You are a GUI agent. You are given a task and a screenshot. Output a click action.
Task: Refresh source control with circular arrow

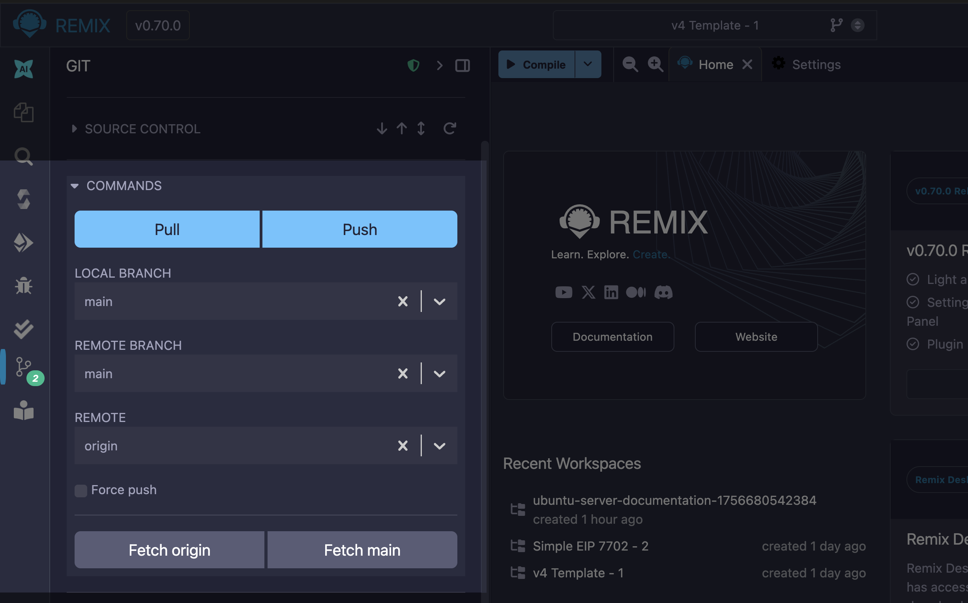[450, 129]
